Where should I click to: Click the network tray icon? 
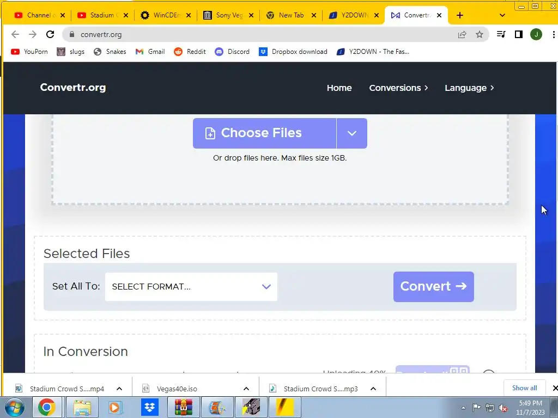point(490,408)
